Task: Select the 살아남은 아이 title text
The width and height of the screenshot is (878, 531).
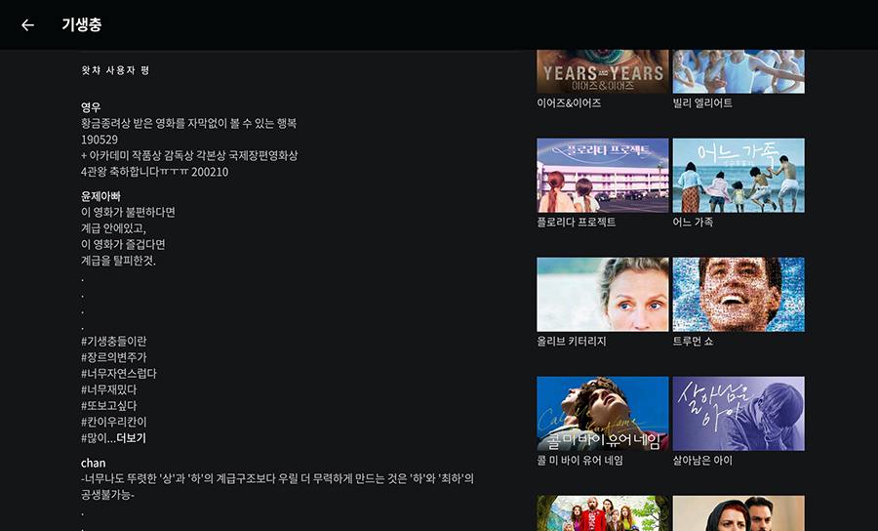Action: click(x=702, y=461)
